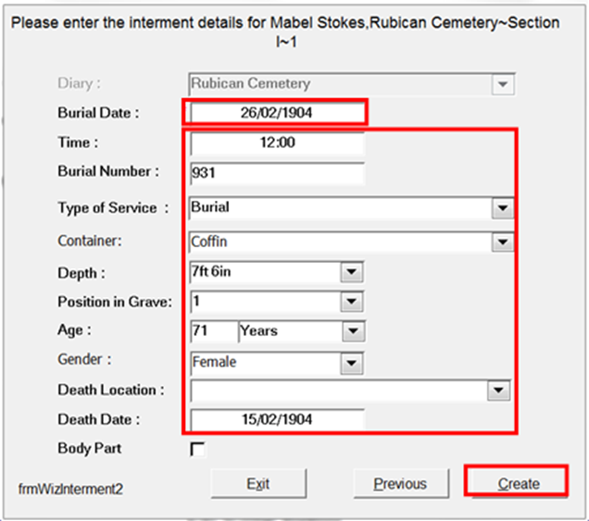Click the Diary Rubican Cemetery dropdown arrow
The width and height of the screenshot is (589, 521).
click(x=503, y=84)
